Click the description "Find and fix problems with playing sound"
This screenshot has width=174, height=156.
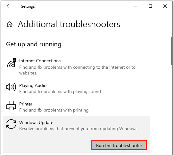point(60,92)
